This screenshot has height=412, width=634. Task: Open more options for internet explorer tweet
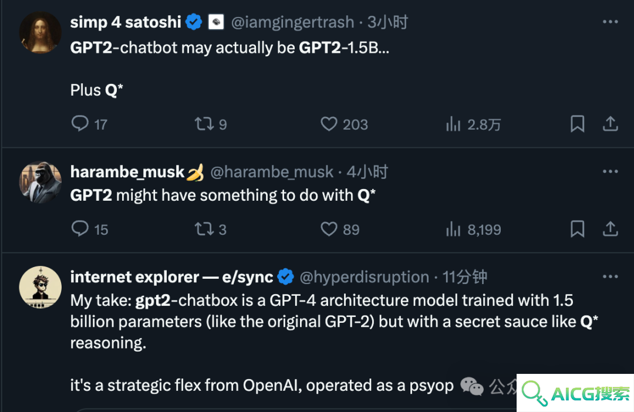coord(610,276)
